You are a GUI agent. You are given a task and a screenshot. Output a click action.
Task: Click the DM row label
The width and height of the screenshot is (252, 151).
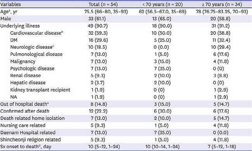[14, 40]
